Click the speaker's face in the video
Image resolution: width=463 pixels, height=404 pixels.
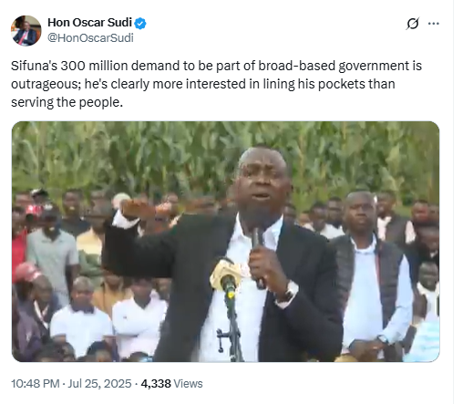[261, 184]
